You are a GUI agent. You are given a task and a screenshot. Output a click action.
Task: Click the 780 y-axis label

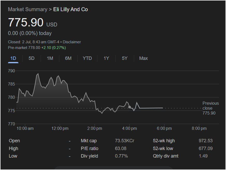click(x=11, y=97)
